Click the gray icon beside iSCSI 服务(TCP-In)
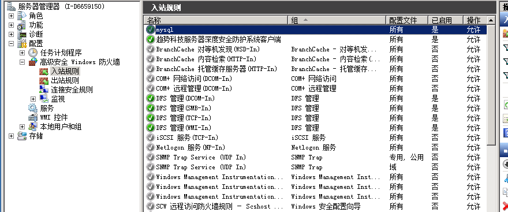Screen dimensions: 508x212 tap(150, 137)
